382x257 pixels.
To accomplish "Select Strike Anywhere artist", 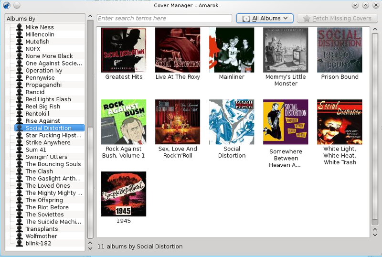I will [x=50, y=142].
